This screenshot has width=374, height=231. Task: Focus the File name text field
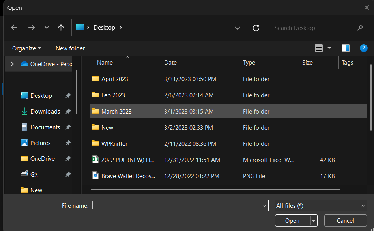(x=176, y=205)
